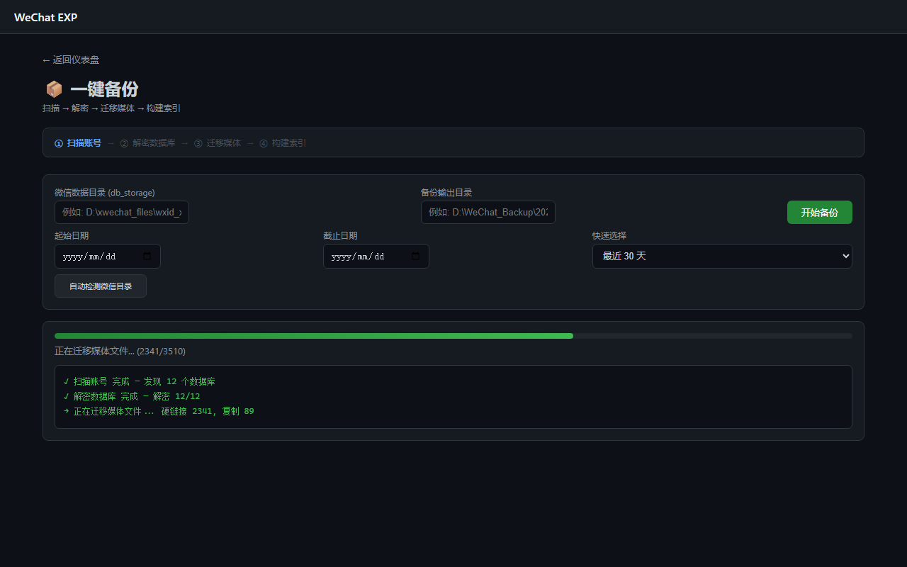
Task: Go back via 返回仪表盘 link
Action: pos(71,60)
